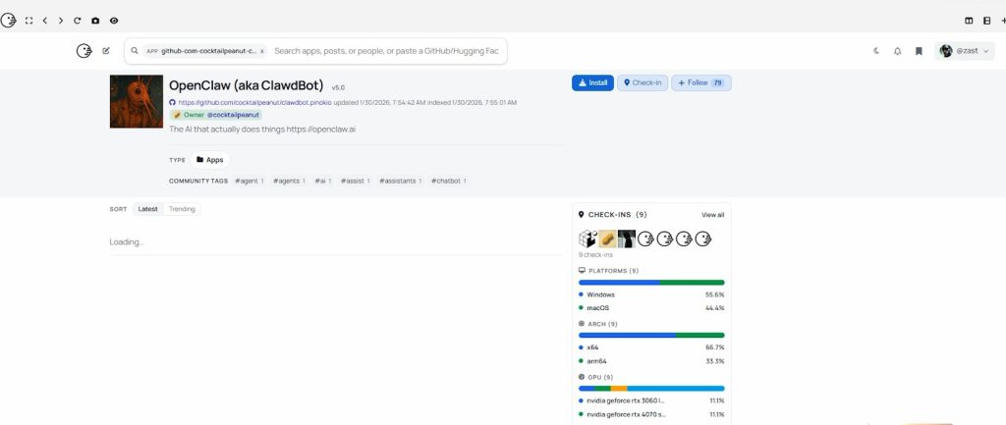
Task: Follow the OpenClaw app
Action: (701, 82)
